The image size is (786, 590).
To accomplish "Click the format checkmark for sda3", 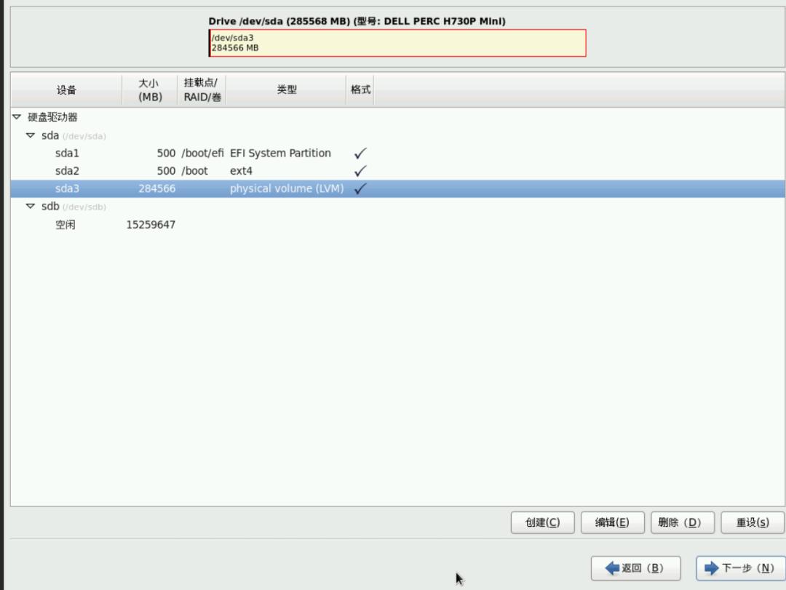I will coord(360,189).
